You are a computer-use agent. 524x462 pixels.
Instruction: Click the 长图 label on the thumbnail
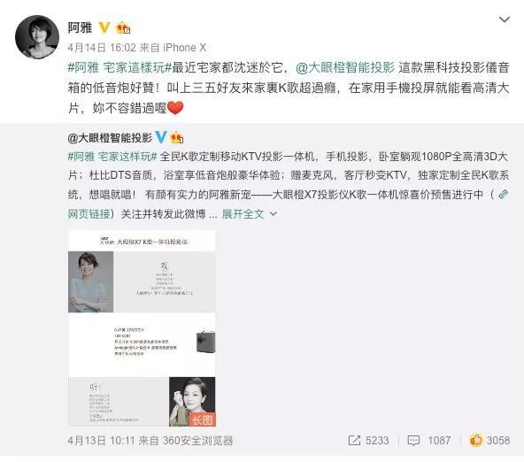202,420
